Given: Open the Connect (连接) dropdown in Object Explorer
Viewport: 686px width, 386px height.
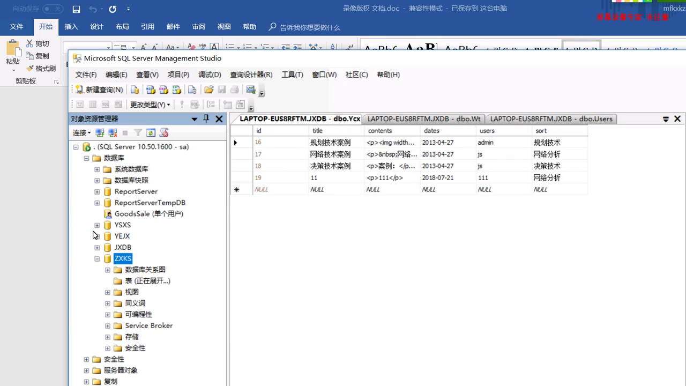Looking at the screenshot, I should point(81,132).
